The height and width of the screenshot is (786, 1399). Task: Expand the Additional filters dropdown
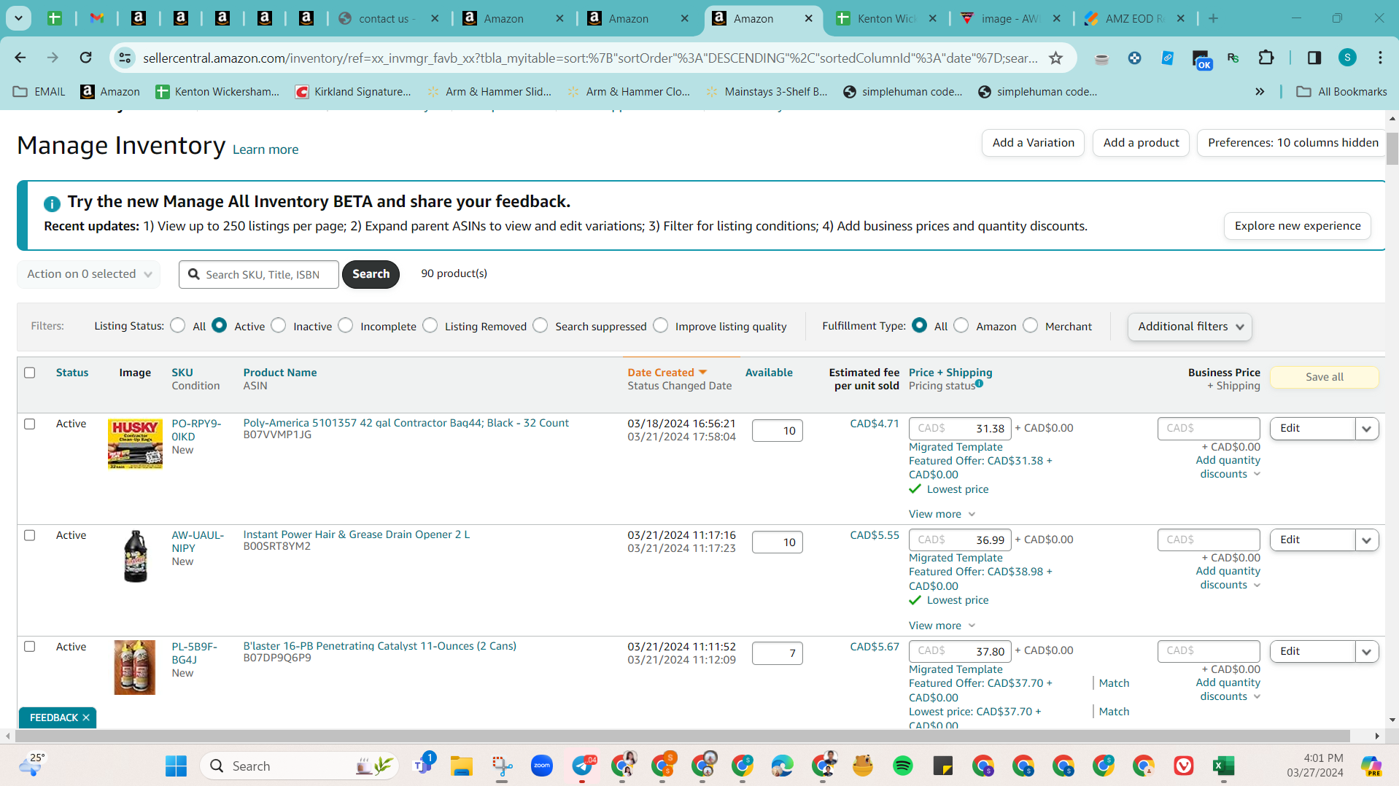[x=1190, y=327]
